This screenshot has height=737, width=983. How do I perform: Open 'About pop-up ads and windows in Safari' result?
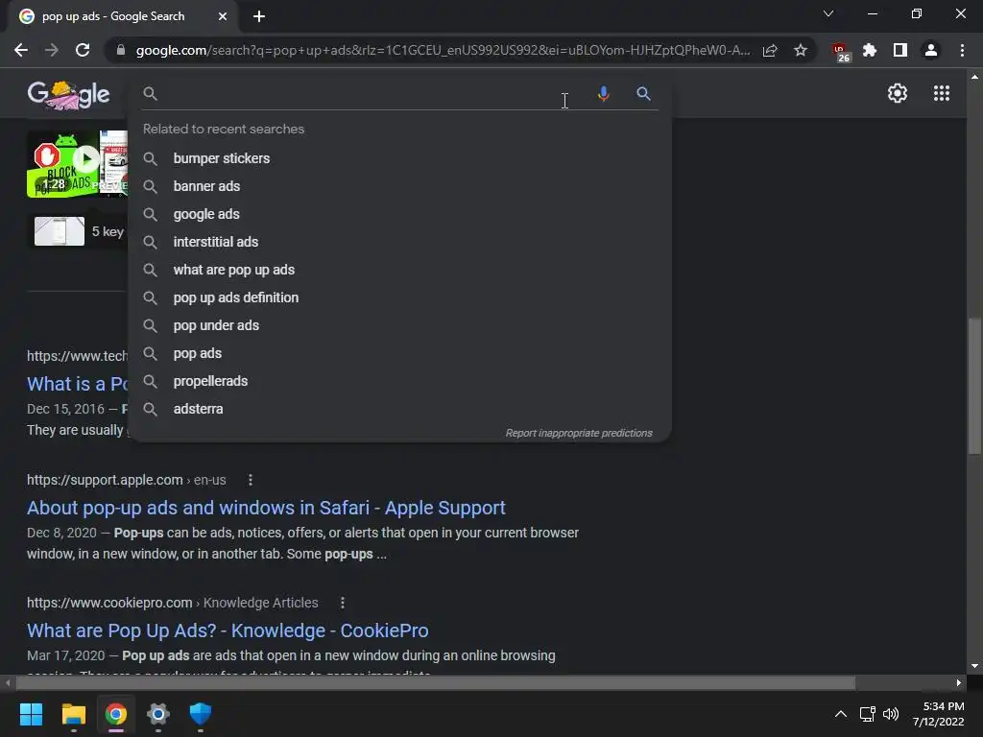pos(266,508)
